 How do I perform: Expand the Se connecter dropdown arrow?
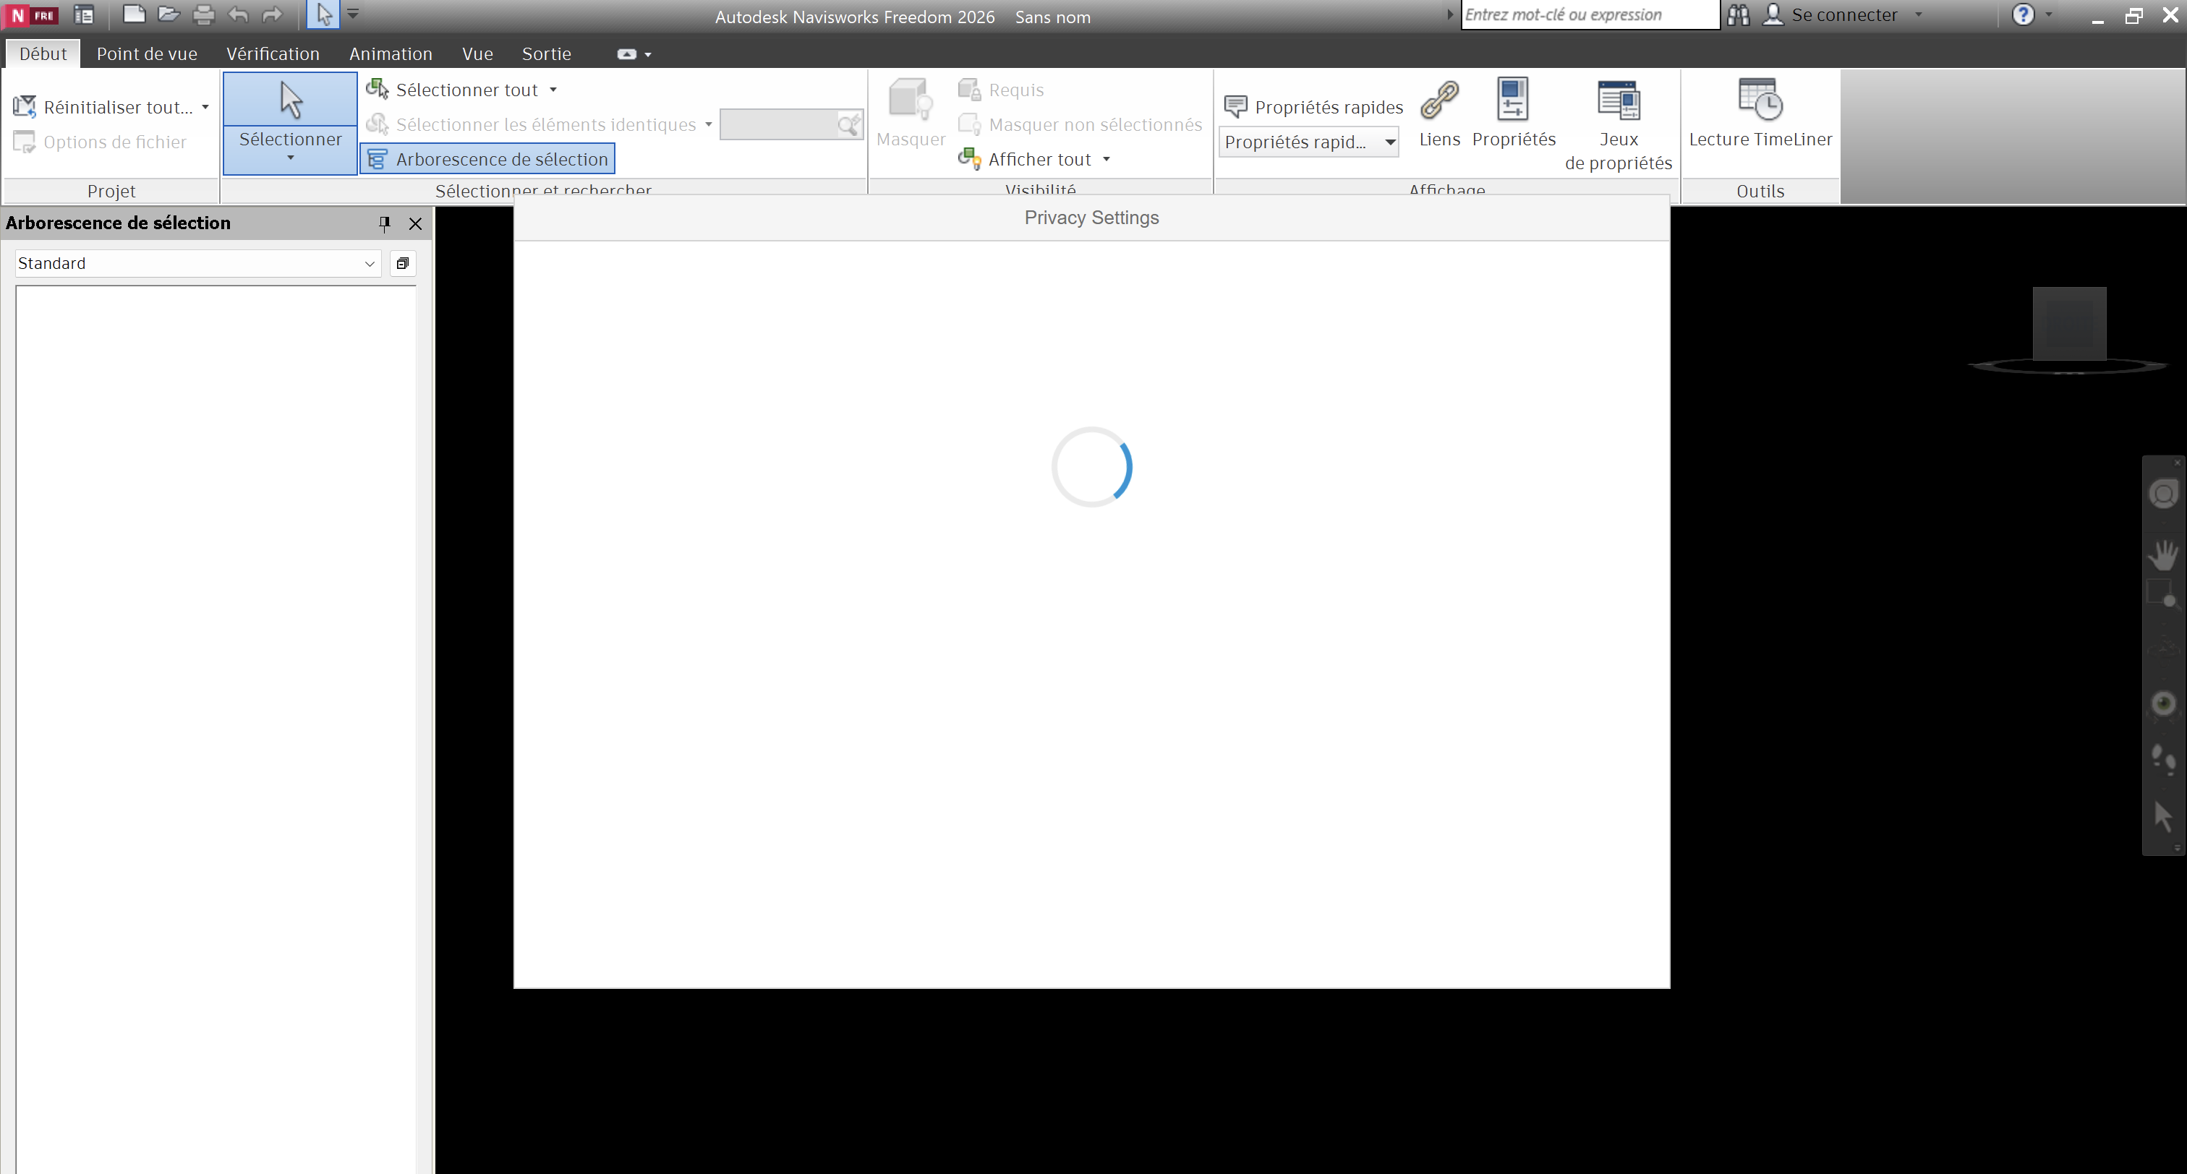point(1919,14)
